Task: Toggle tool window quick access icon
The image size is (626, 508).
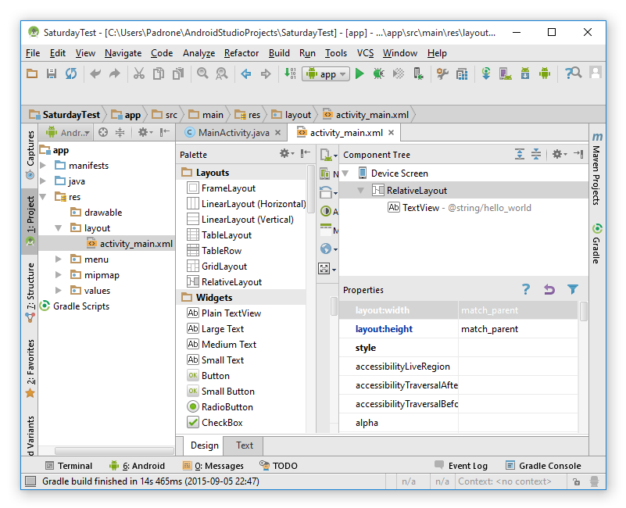Action: pos(30,481)
